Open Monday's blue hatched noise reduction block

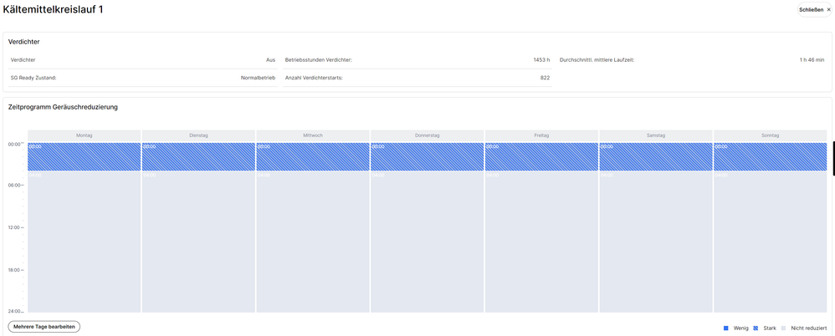point(85,157)
